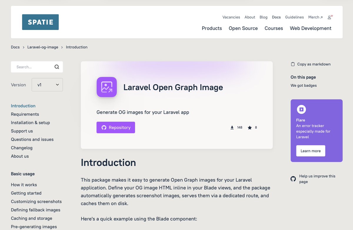Click the purple Repository button
Screen dimensions: 353x230
coord(116,127)
